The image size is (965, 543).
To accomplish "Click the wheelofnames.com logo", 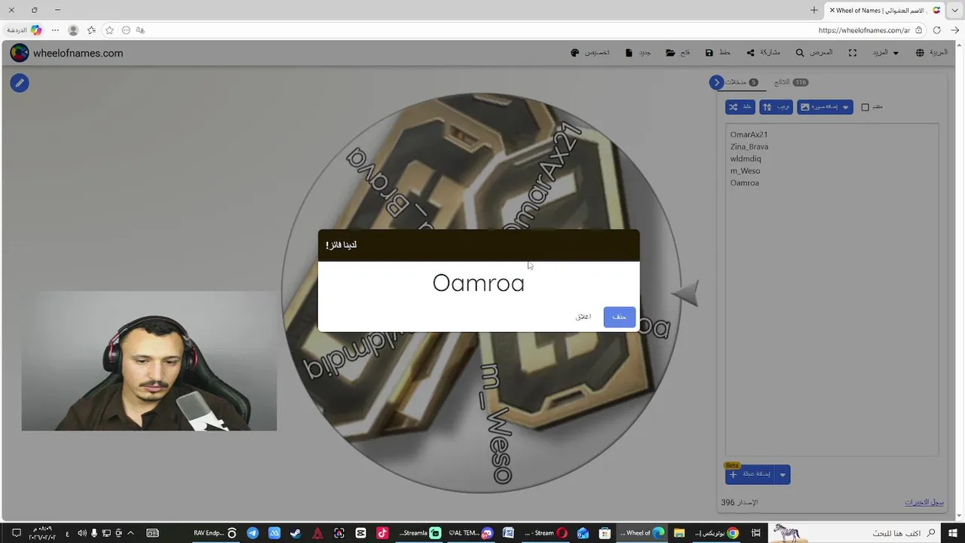I will tap(66, 53).
